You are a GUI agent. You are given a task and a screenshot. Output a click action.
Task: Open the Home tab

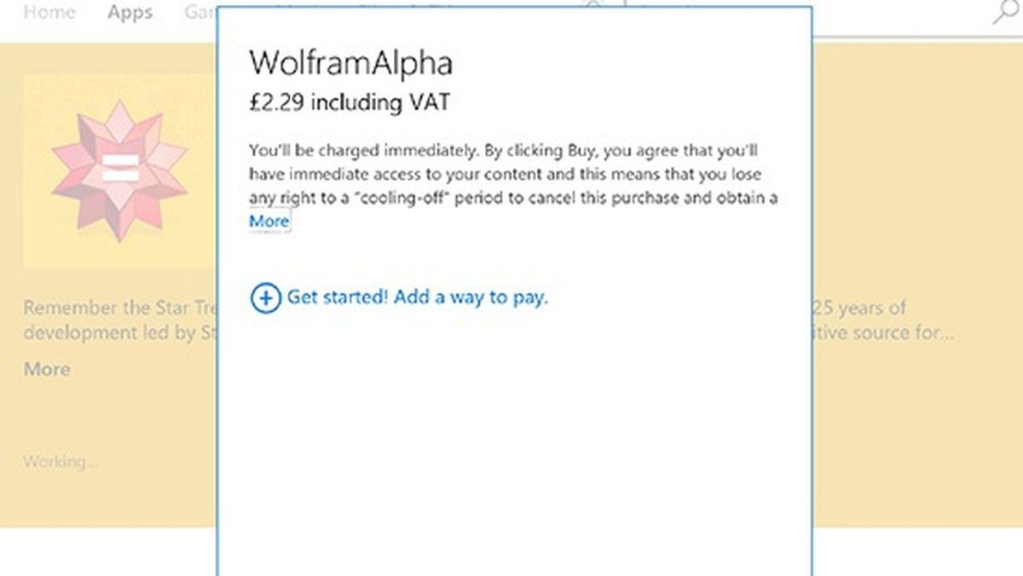tap(49, 13)
